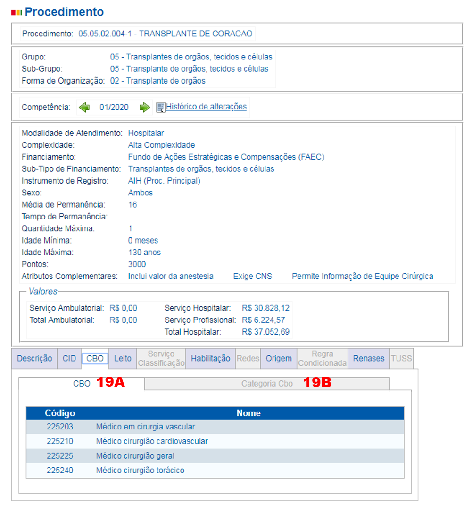Advance to next Competência with right green arrow
472x505 pixels.
144,107
